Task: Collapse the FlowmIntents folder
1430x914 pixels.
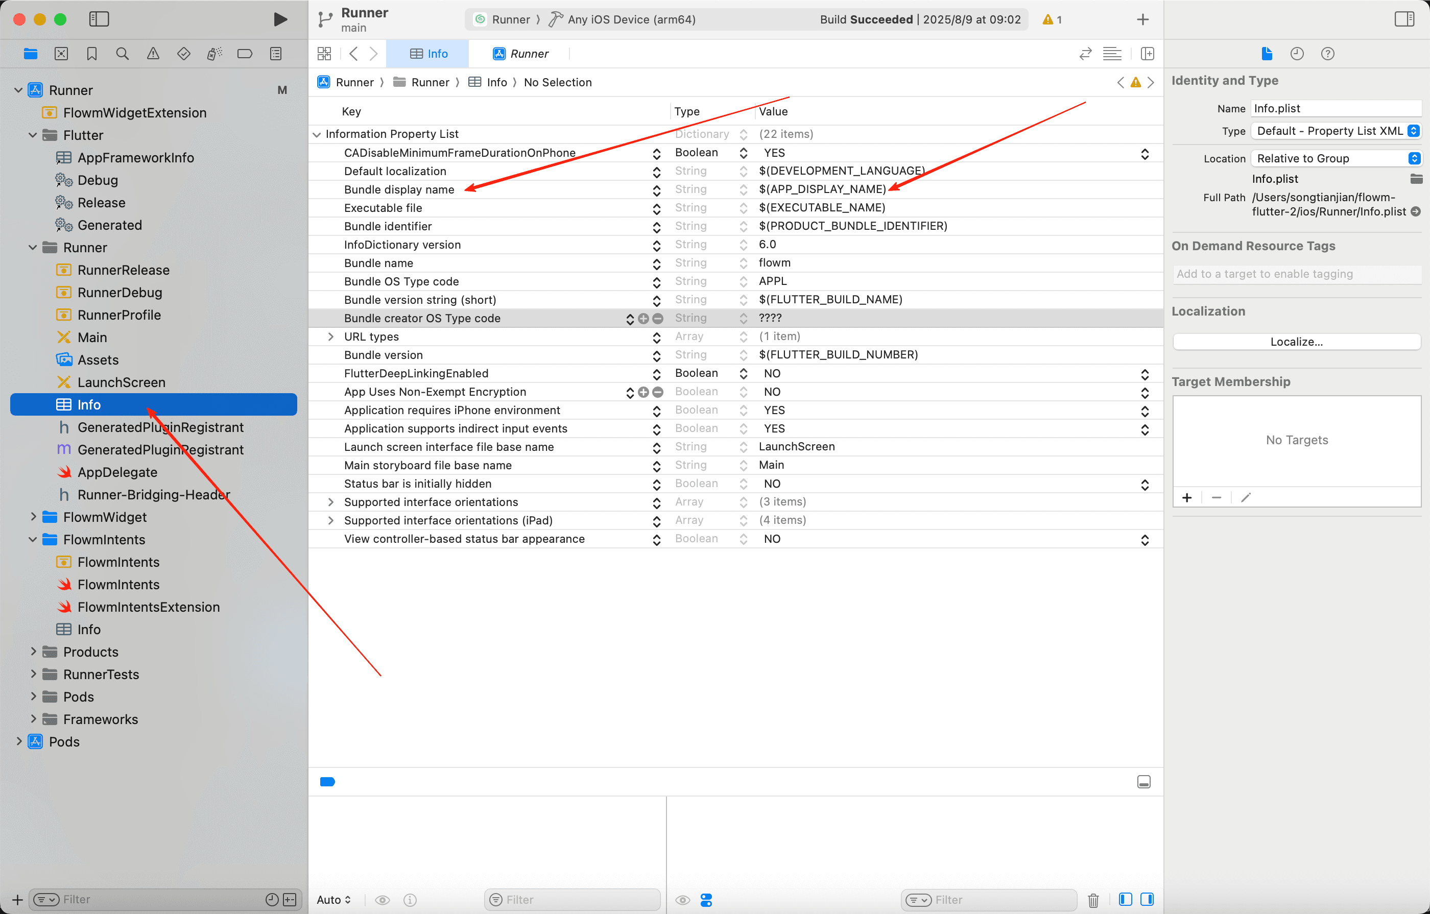Action: 33,539
